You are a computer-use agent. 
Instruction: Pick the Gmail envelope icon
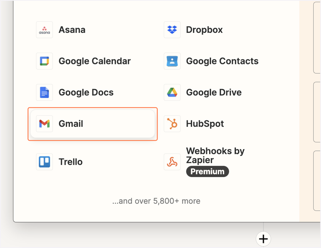point(44,124)
